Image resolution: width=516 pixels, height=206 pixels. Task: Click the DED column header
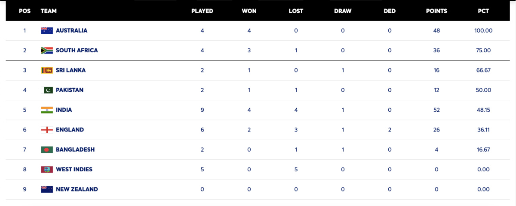[390, 11]
